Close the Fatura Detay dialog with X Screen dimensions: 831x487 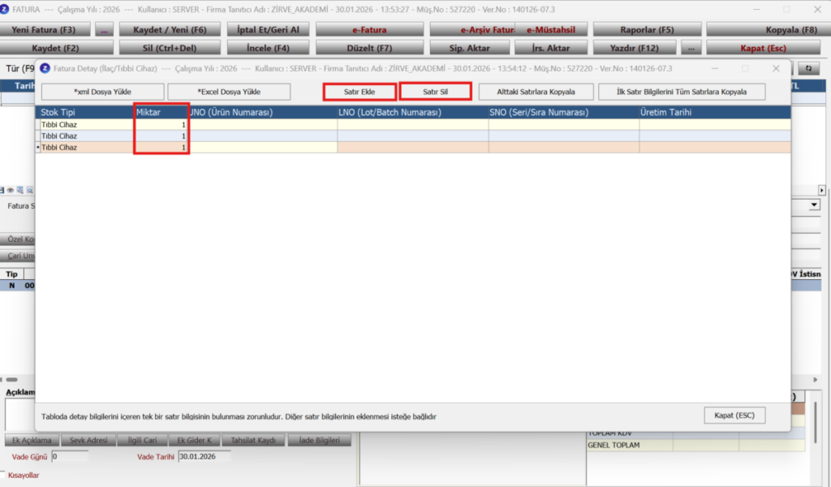[x=776, y=68]
